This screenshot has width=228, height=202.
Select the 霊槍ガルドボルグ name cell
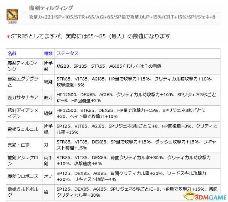click(24, 192)
